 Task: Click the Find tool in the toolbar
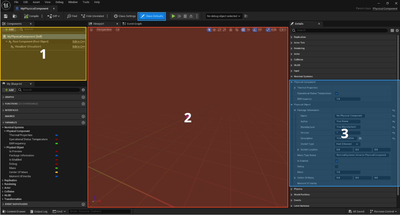pos(72,16)
